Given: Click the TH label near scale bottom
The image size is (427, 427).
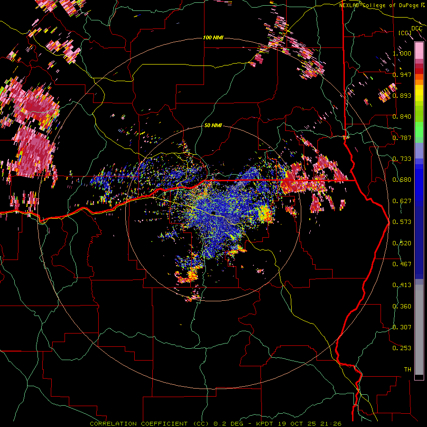Looking at the screenshot, I should tap(408, 370).
